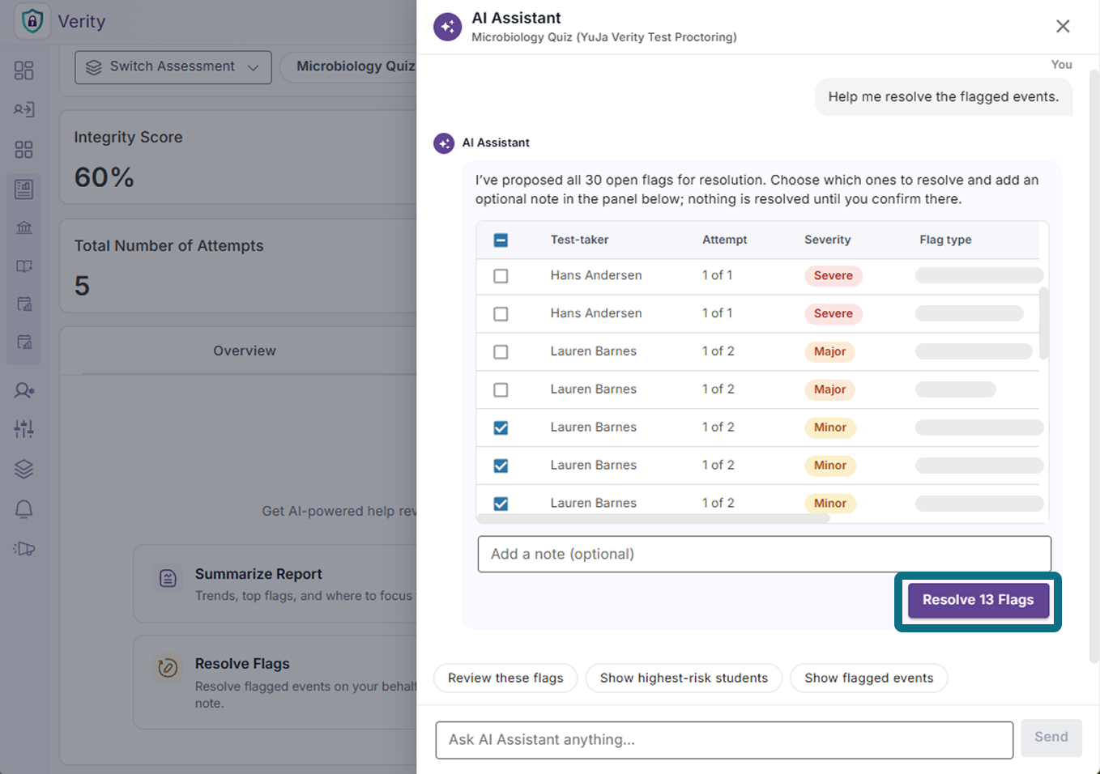Click the Review these flags suggestion
The width and height of the screenshot is (1100, 774).
[505, 678]
